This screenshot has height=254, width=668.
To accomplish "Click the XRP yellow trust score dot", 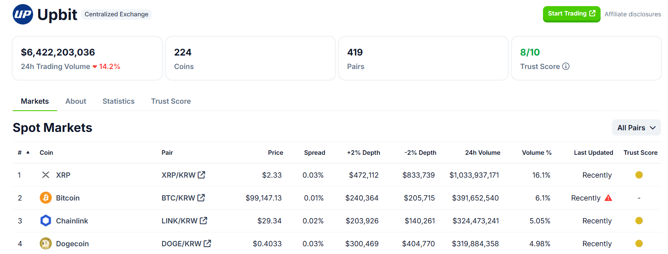I will coord(639,175).
